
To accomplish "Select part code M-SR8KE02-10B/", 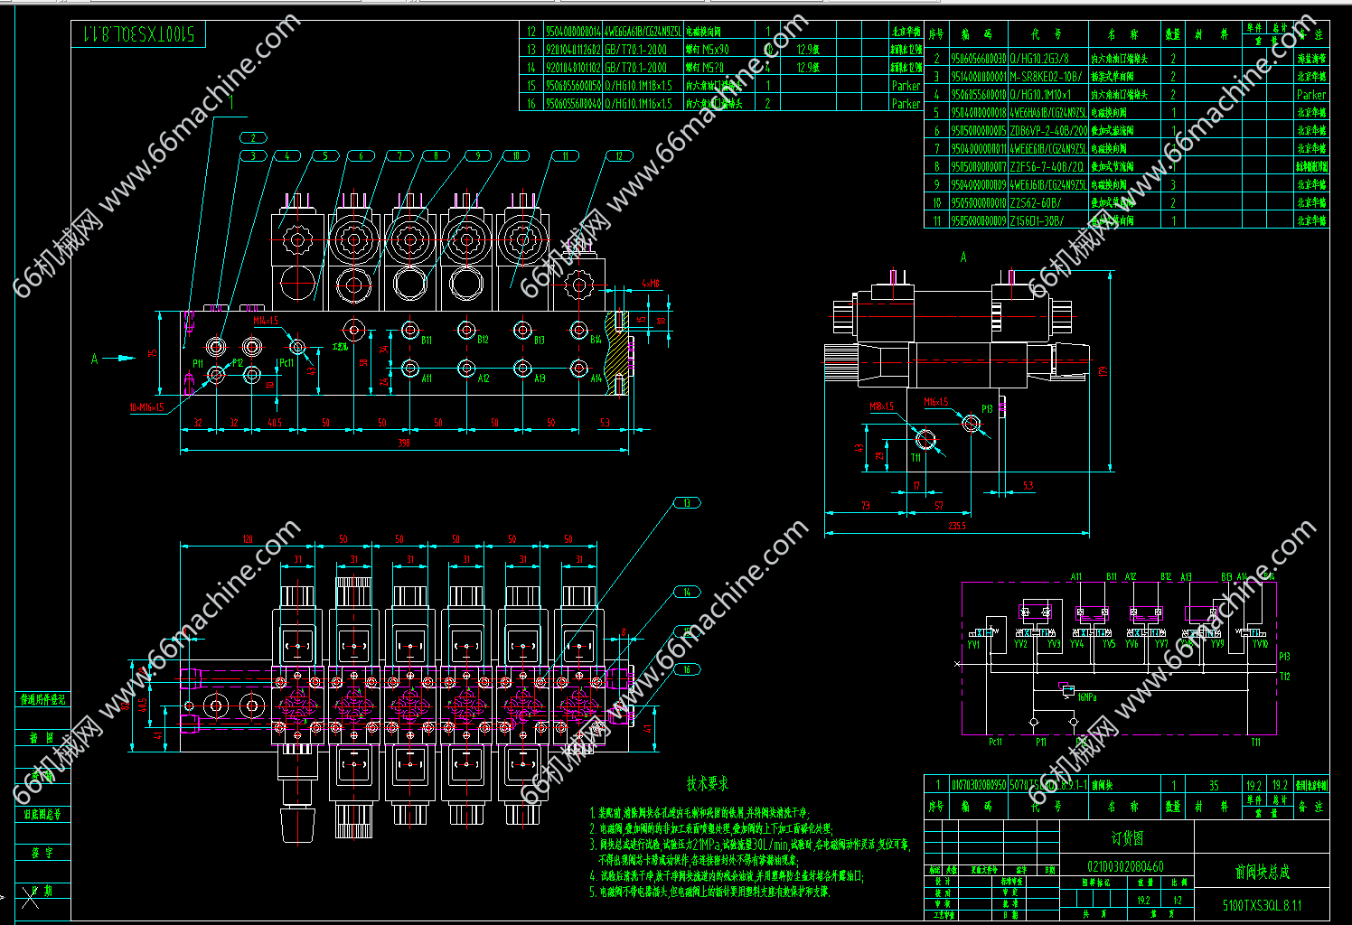I will click(1046, 76).
